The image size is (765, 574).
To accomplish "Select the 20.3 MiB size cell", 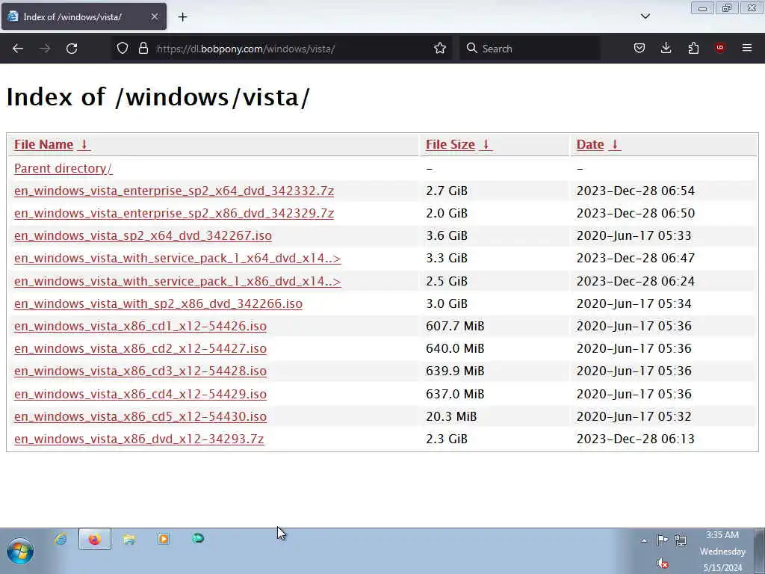I will tap(451, 416).
